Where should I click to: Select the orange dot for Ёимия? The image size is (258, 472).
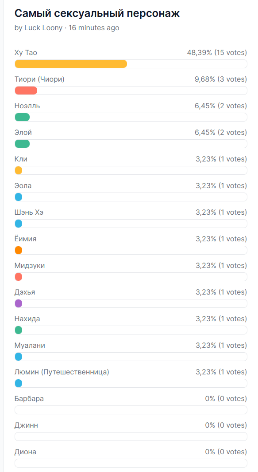pos(18,250)
